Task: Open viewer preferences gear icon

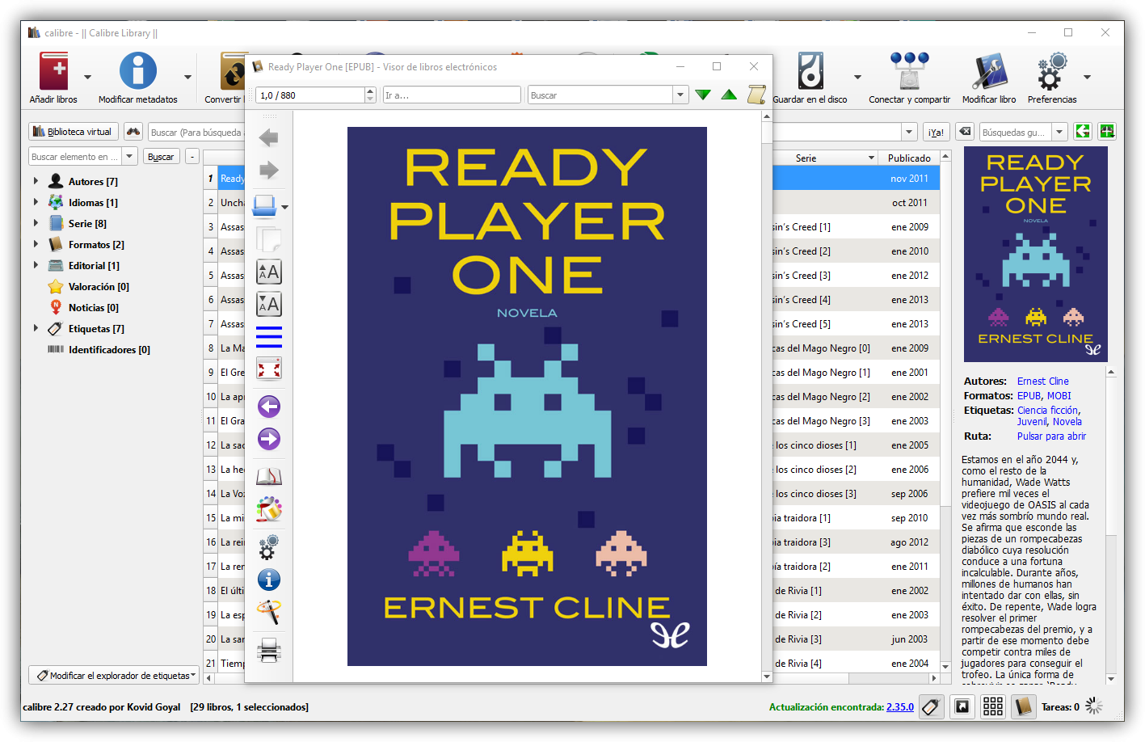Action: pyautogui.click(x=269, y=546)
